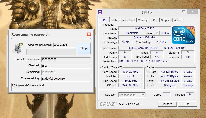The width and height of the screenshot is (206, 118).
Task: Click the Level 2 value 4 x 256 KBytes
Action: [170, 81]
